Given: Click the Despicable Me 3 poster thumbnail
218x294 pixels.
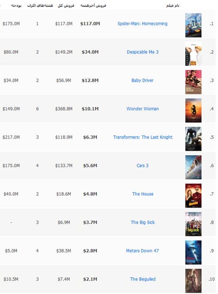Looking at the screenshot, I should tap(193, 54).
